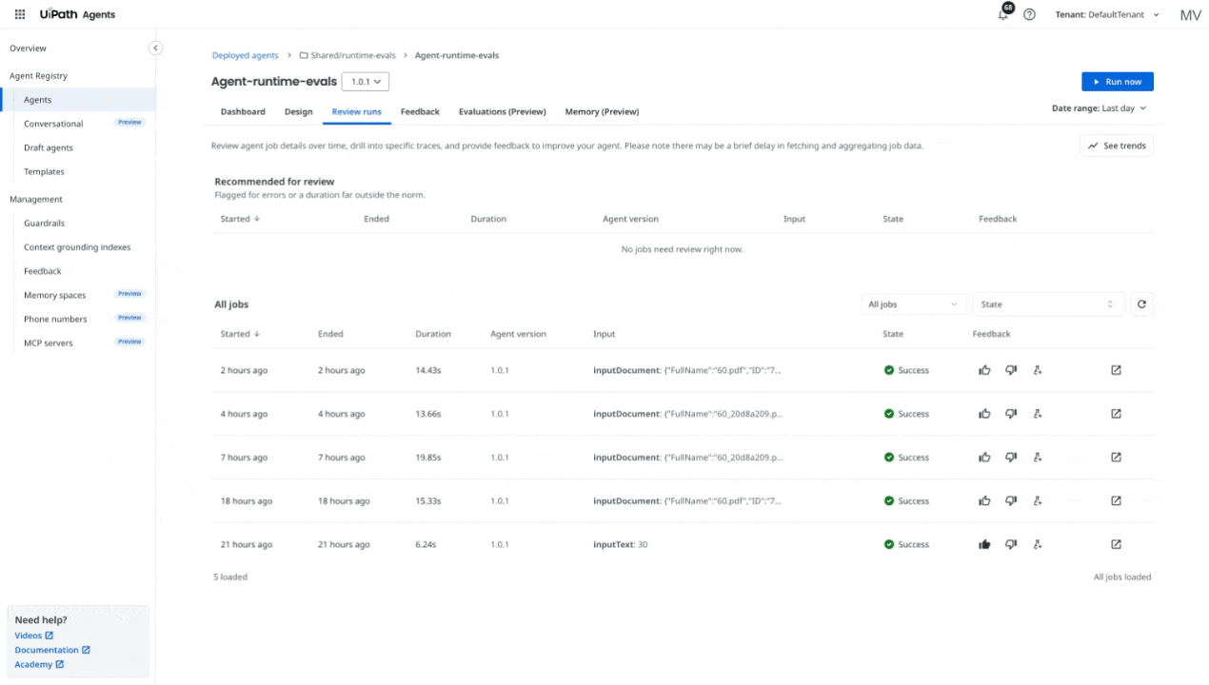The width and height of the screenshot is (1209, 685).
Task: Open the 14.43s job in new tab
Action: [x=1116, y=370]
